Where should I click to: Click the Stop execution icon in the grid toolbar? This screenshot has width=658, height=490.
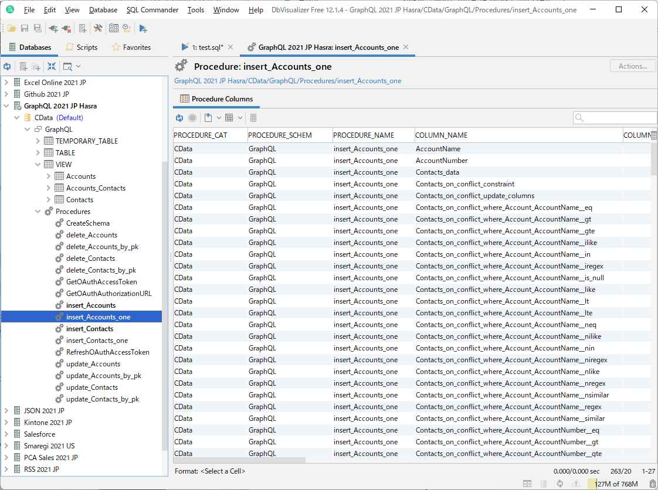tap(192, 118)
